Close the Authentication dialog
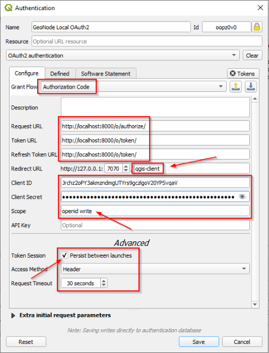269x353 pixels. click(260, 8)
